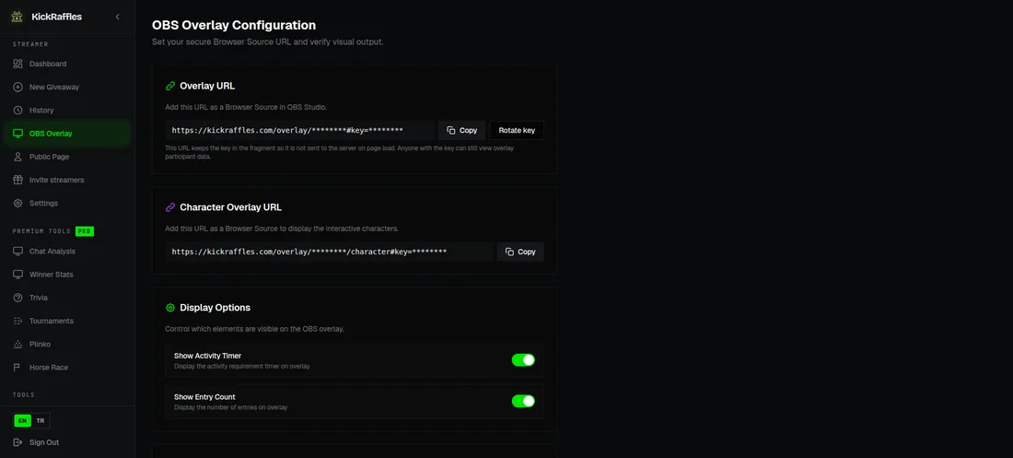Viewport: 1013px width, 458px height.
Task: Open the History menu item
Action: click(x=66, y=111)
